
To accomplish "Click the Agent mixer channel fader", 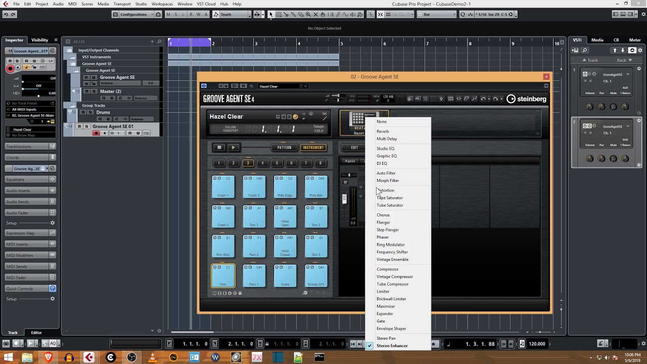I will click(x=344, y=199).
